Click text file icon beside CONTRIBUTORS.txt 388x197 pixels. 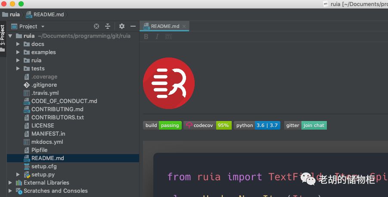26,117
